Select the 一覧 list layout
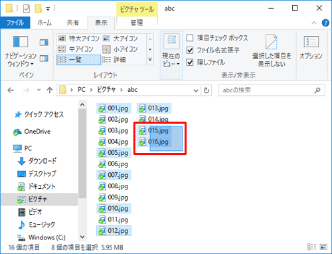Viewport: 332px width, 254px height. pyautogui.click(x=78, y=60)
